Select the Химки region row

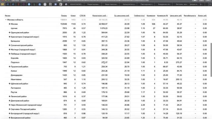click(106, 71)
